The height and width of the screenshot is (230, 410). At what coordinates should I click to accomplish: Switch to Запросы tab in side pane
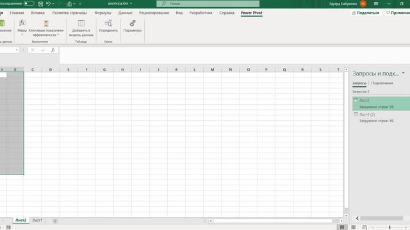359,83
